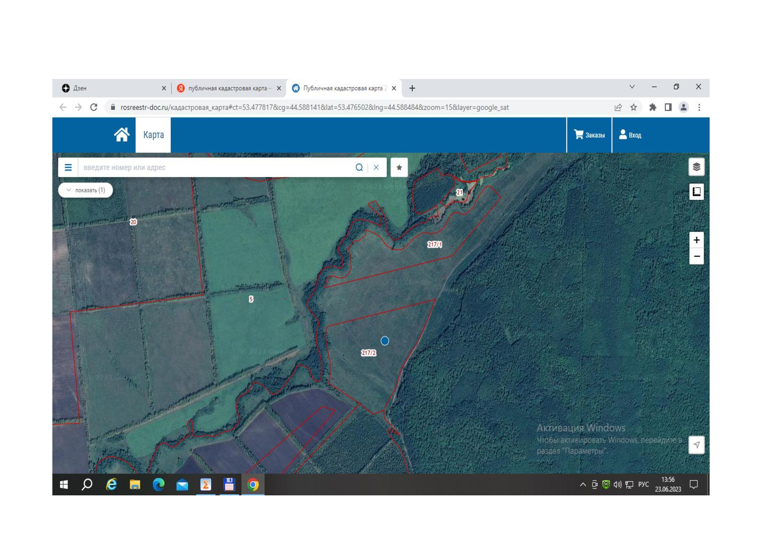The width and height of the screenshot is (780, 551).
Task: Share this page icon
Action: click(x=618, y=108)
